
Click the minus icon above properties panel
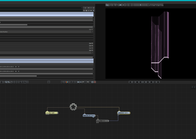(91, 8)
